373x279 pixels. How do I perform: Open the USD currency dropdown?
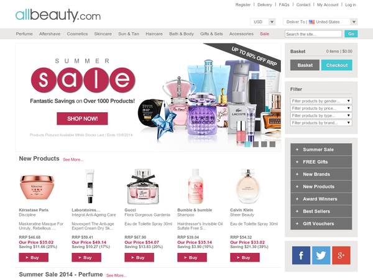(x=263, y=22)
